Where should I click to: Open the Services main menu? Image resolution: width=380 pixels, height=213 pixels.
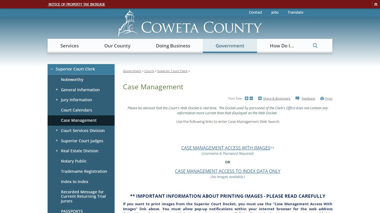click(70, 46)
